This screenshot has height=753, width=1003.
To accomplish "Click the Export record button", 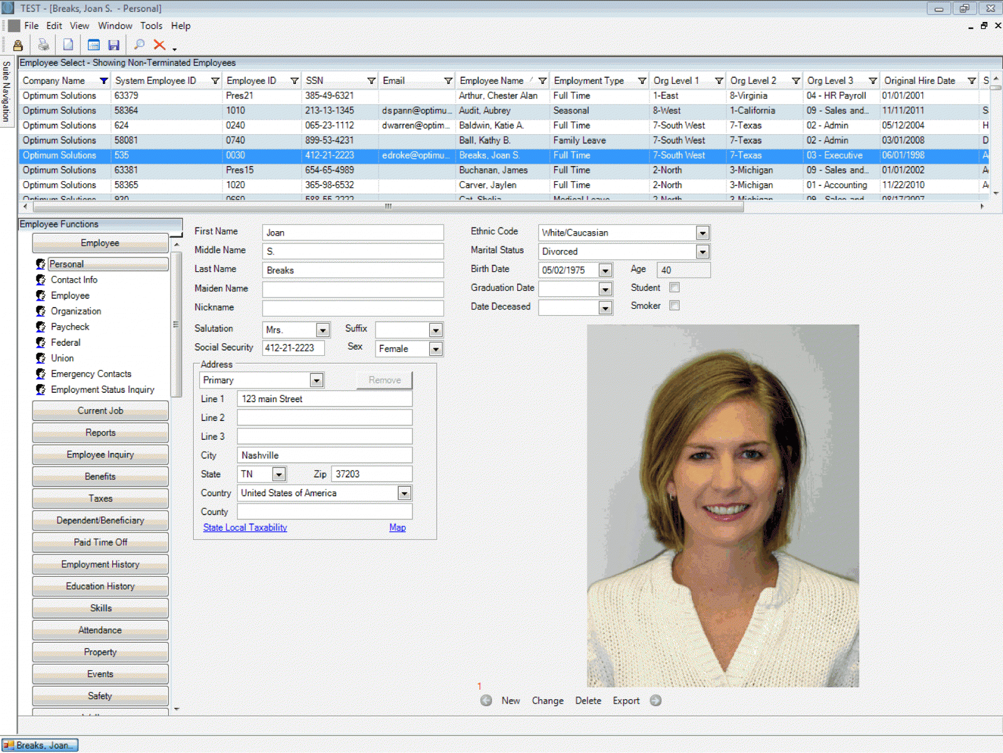I will (626, 701).
